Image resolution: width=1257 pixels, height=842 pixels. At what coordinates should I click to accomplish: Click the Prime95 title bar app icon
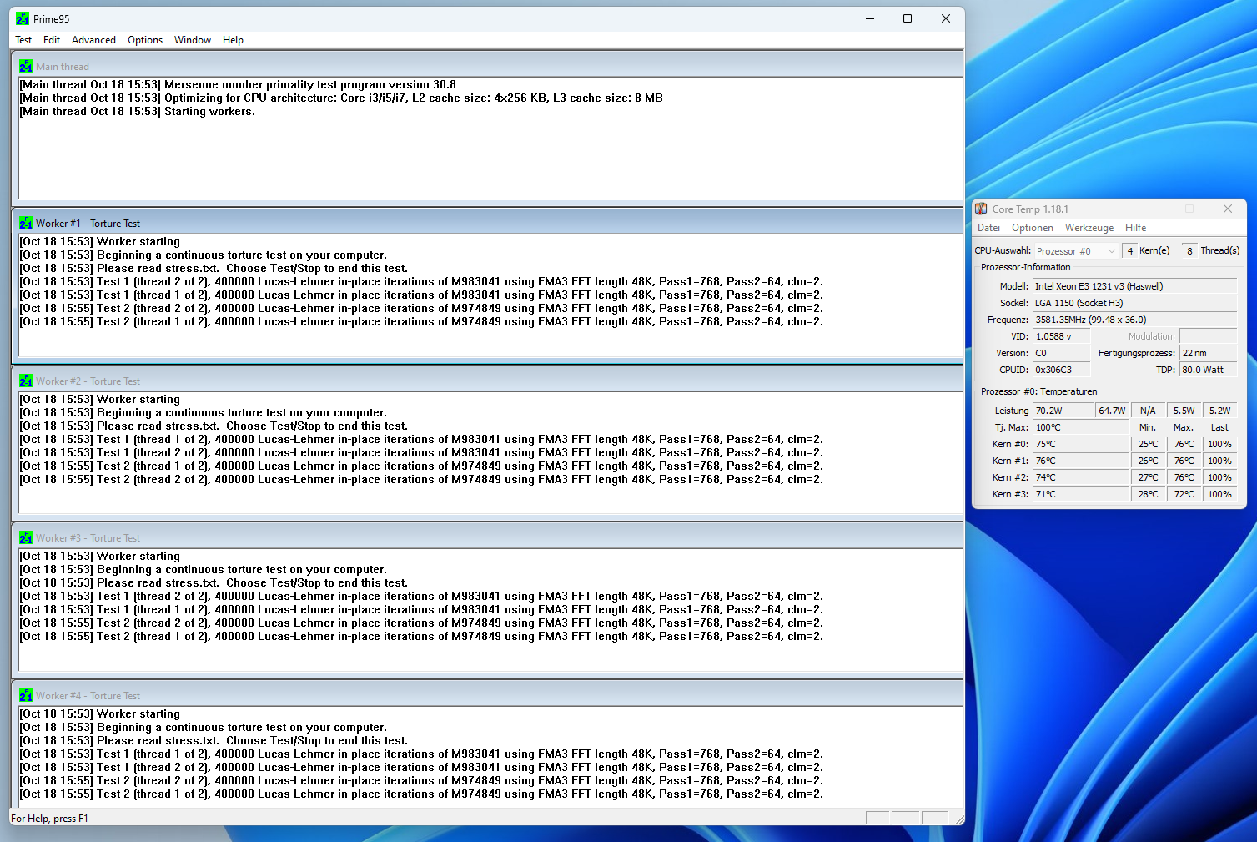23,18
